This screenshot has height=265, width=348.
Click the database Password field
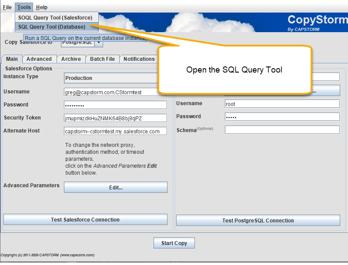click(282, 117)
